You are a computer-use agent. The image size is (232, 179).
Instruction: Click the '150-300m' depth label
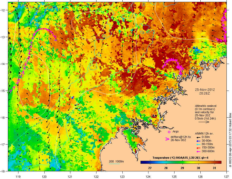tap(208, 147)
